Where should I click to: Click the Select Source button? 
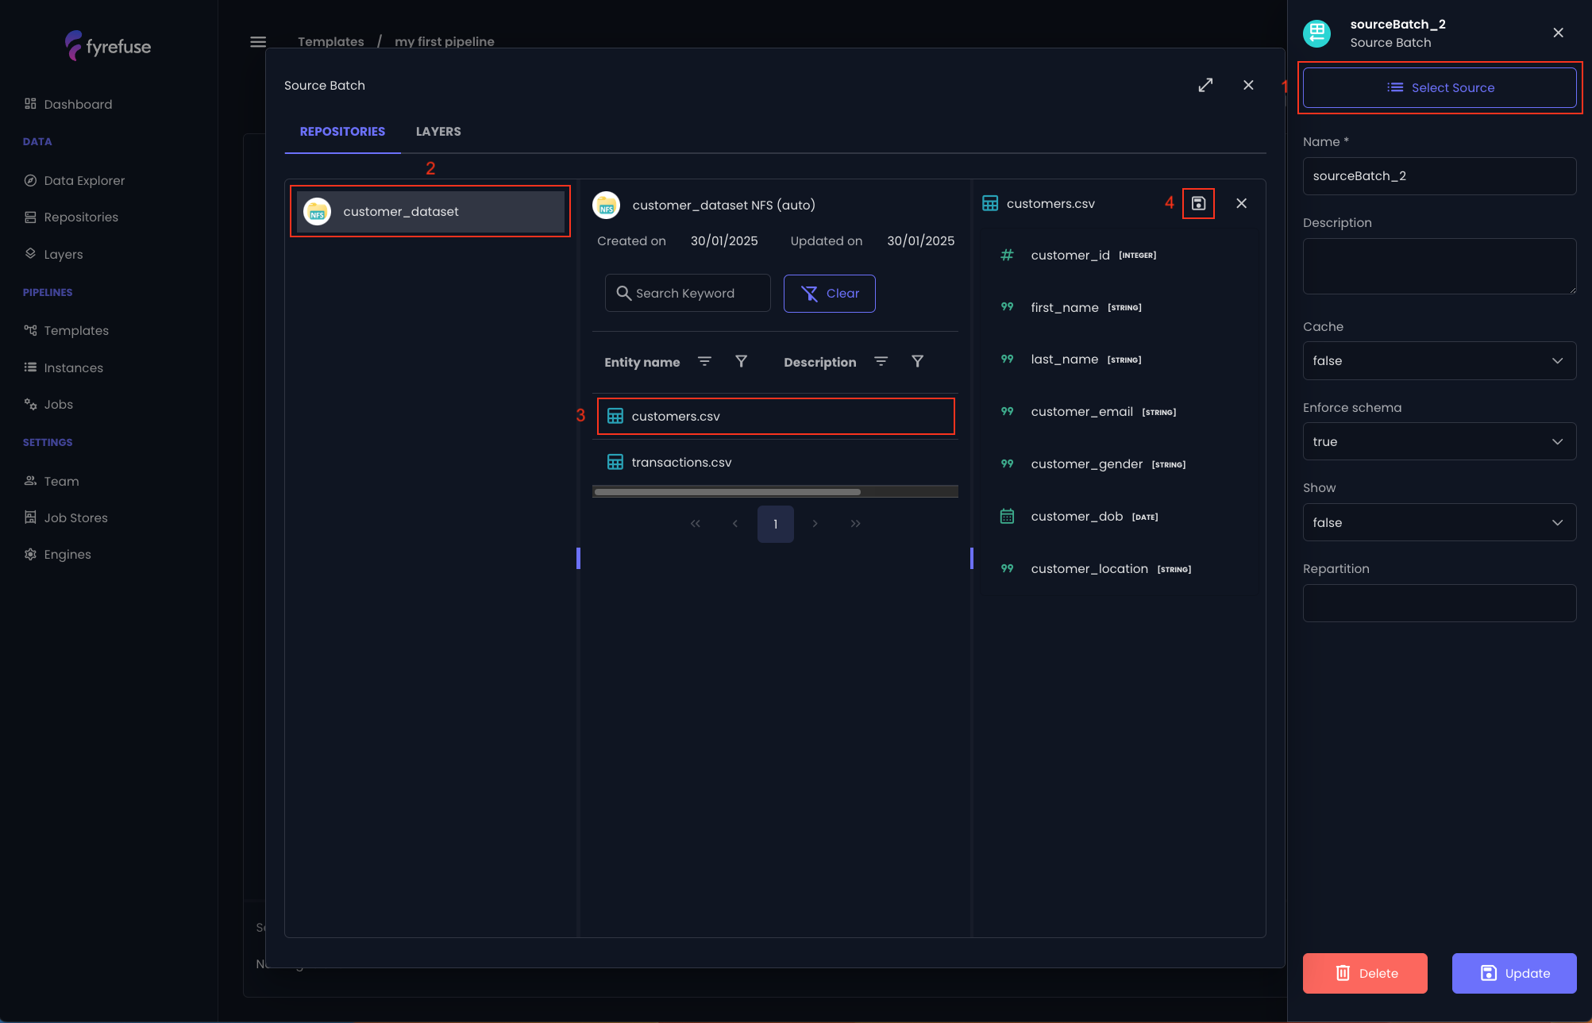pos(1440,87)
